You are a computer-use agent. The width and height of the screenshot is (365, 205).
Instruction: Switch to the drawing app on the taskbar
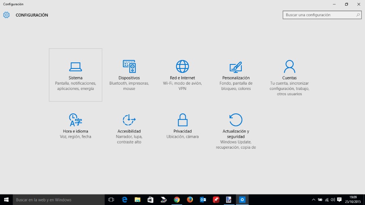click(229, 200)
